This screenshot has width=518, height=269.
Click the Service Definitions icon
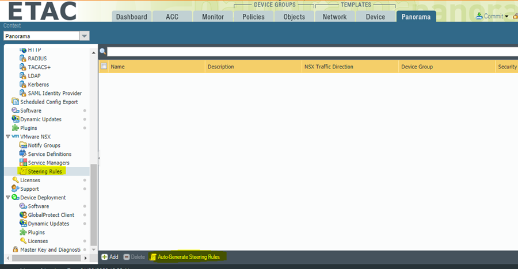pyautogui.click(x=23, y=154)
